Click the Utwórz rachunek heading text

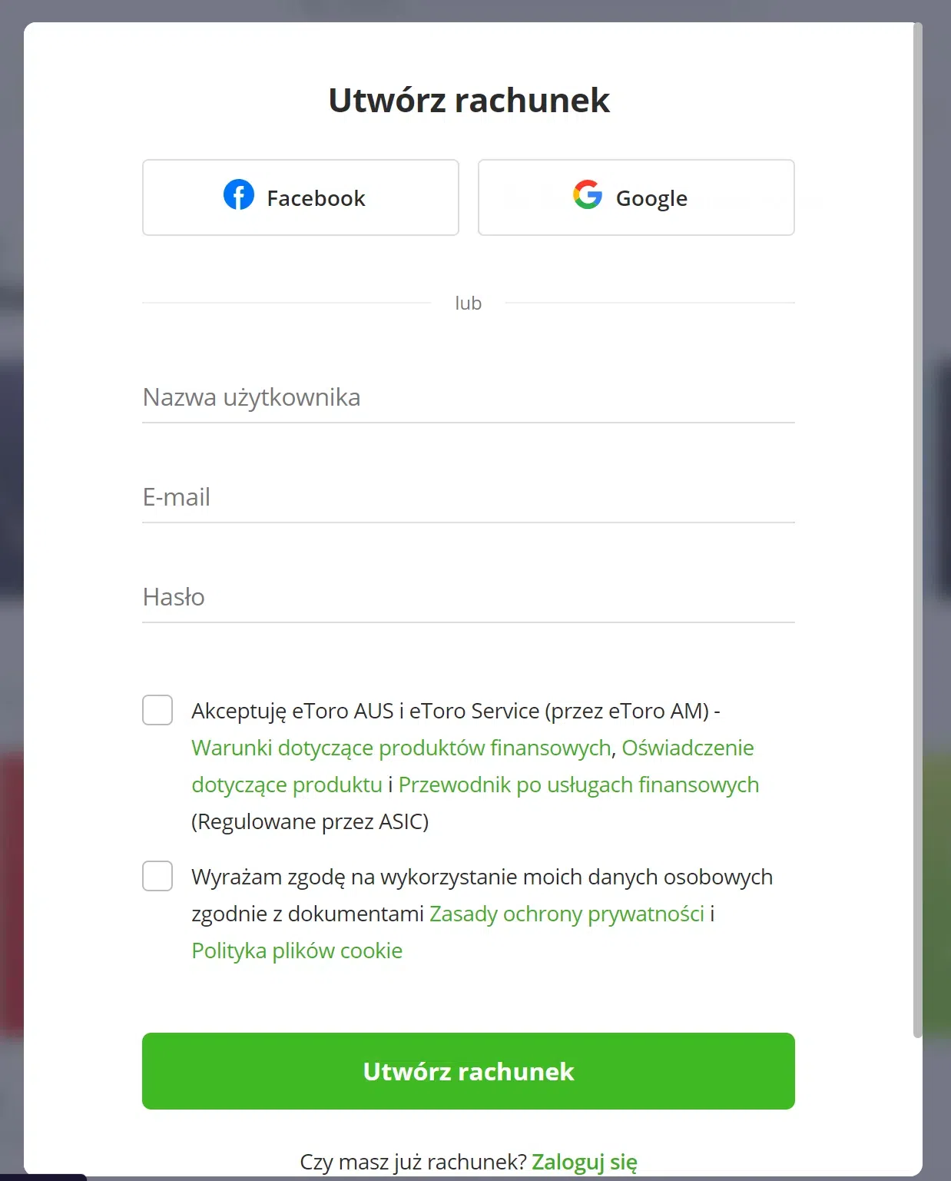469,100
